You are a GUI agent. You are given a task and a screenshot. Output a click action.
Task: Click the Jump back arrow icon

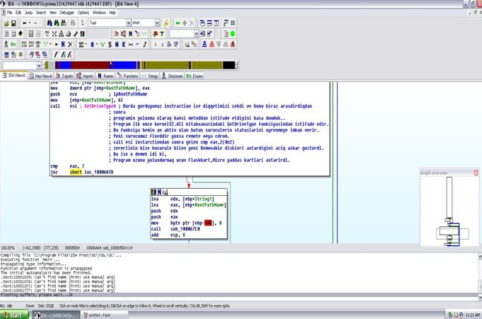click(25, 23)
